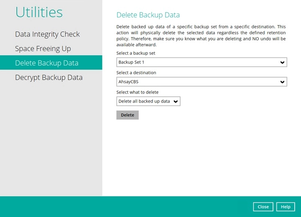
Task: Click the Close button
Action: coord(263,207)
